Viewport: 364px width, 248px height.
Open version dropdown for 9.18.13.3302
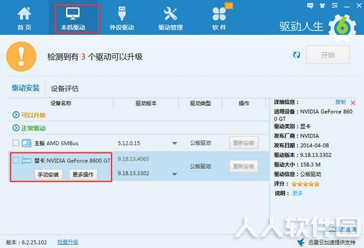click(x=175, y=174)
